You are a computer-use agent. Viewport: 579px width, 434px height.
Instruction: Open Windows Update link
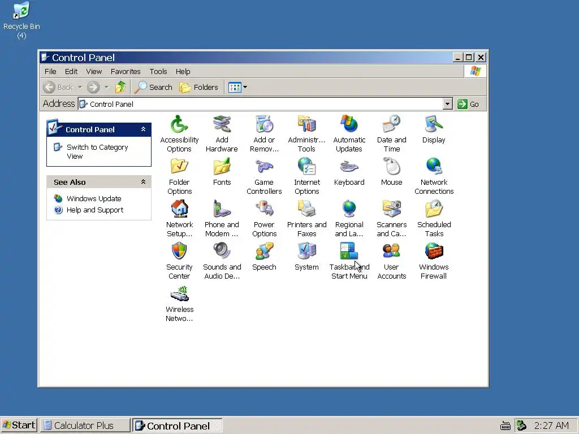click(94, 198)
